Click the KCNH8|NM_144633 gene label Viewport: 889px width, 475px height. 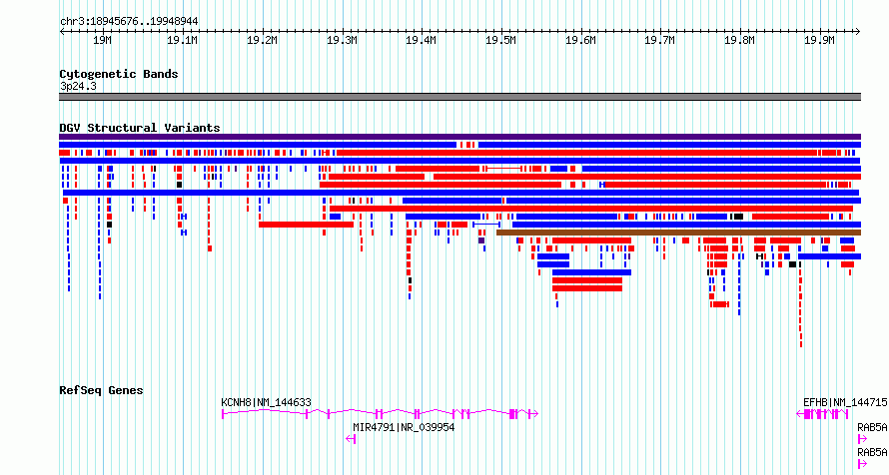click(266, 402)
